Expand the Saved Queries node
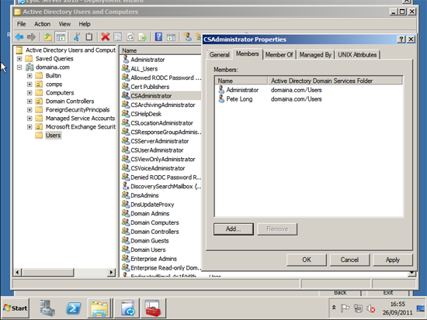427x320 pixels. (19, 58)
